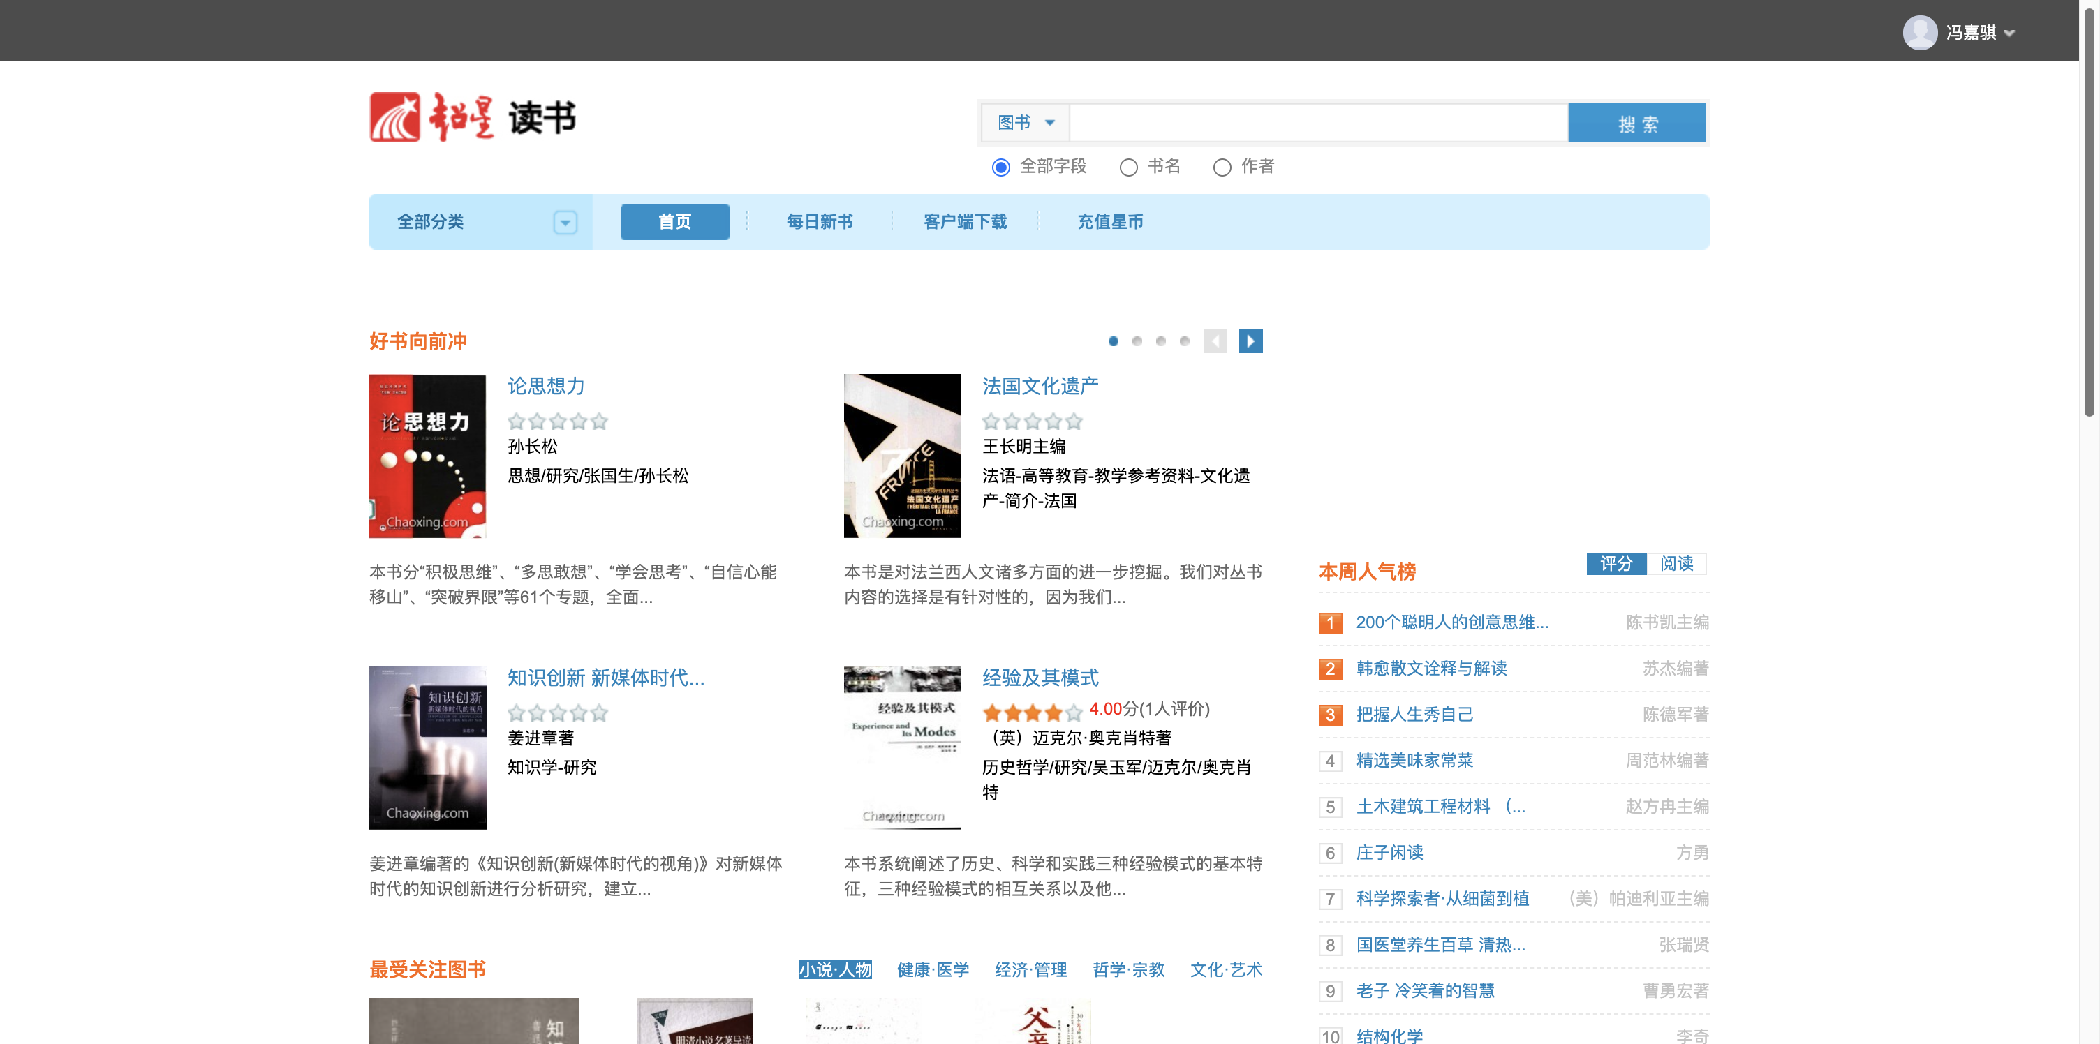Open the 图书 search type dropdown
This screenshot has height=1044, width=2100.
[1026, 122]
